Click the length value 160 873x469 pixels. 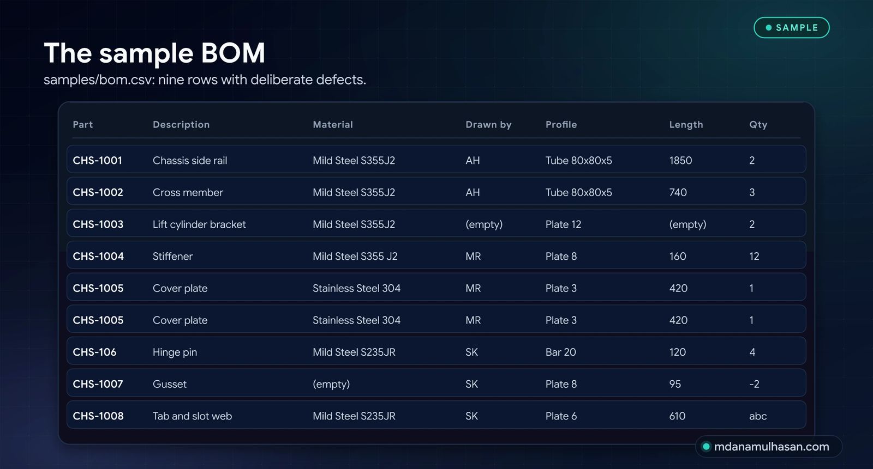pyautogui.click(x=678, y=257)
